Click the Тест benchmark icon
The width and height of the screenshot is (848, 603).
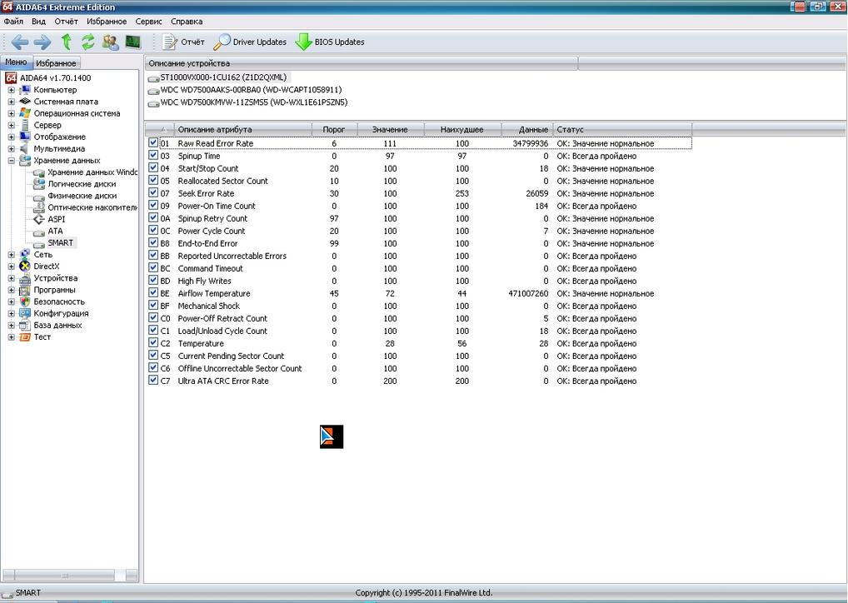click(25, 337)
